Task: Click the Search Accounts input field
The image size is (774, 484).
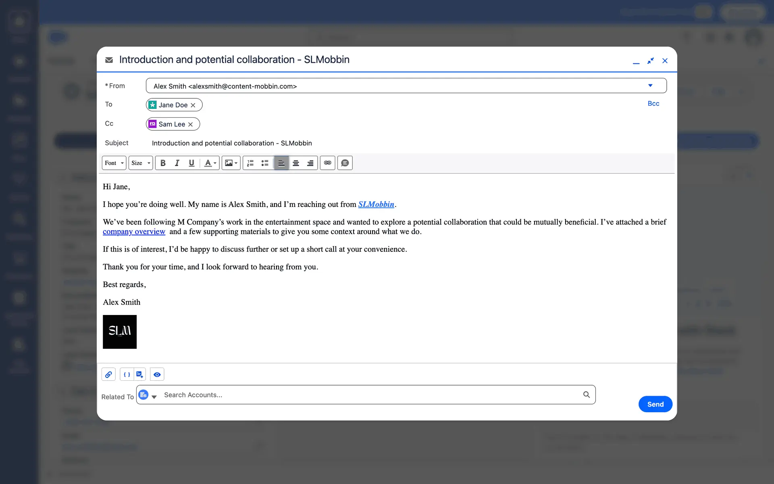Action: point(371,395)
